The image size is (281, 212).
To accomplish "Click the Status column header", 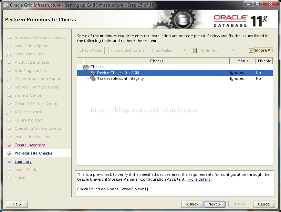I will (243, 61).
